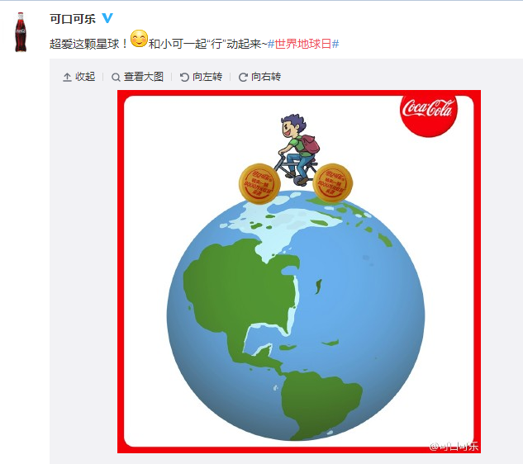The height and width of the screenshot is (464, 523).
Task: Open the #世界地球日# hashtag link
Action: click(x=303, y=44)
